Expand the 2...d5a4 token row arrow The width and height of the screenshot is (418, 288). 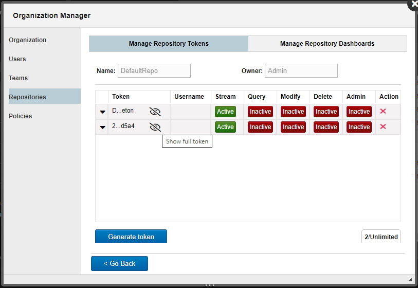pyautogui.click(x=102, y=128)
